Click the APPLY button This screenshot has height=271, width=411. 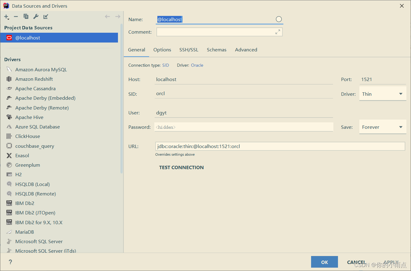[x=391, y=262]
